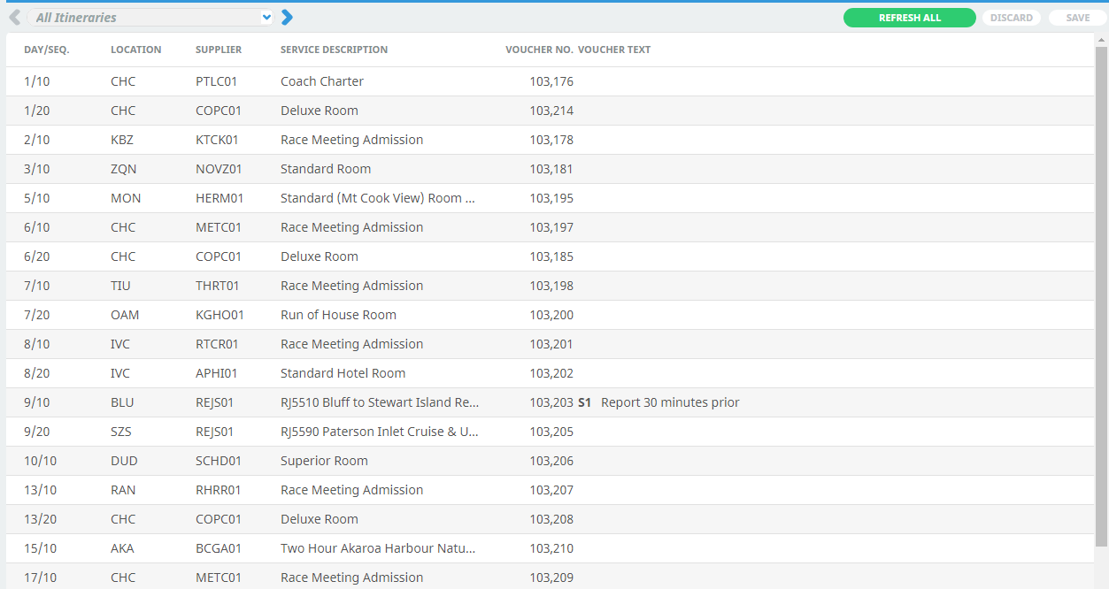1109x589 pixels.
Task: Click the S1 marker on voucher 103,203
Action: click(584, 402)
